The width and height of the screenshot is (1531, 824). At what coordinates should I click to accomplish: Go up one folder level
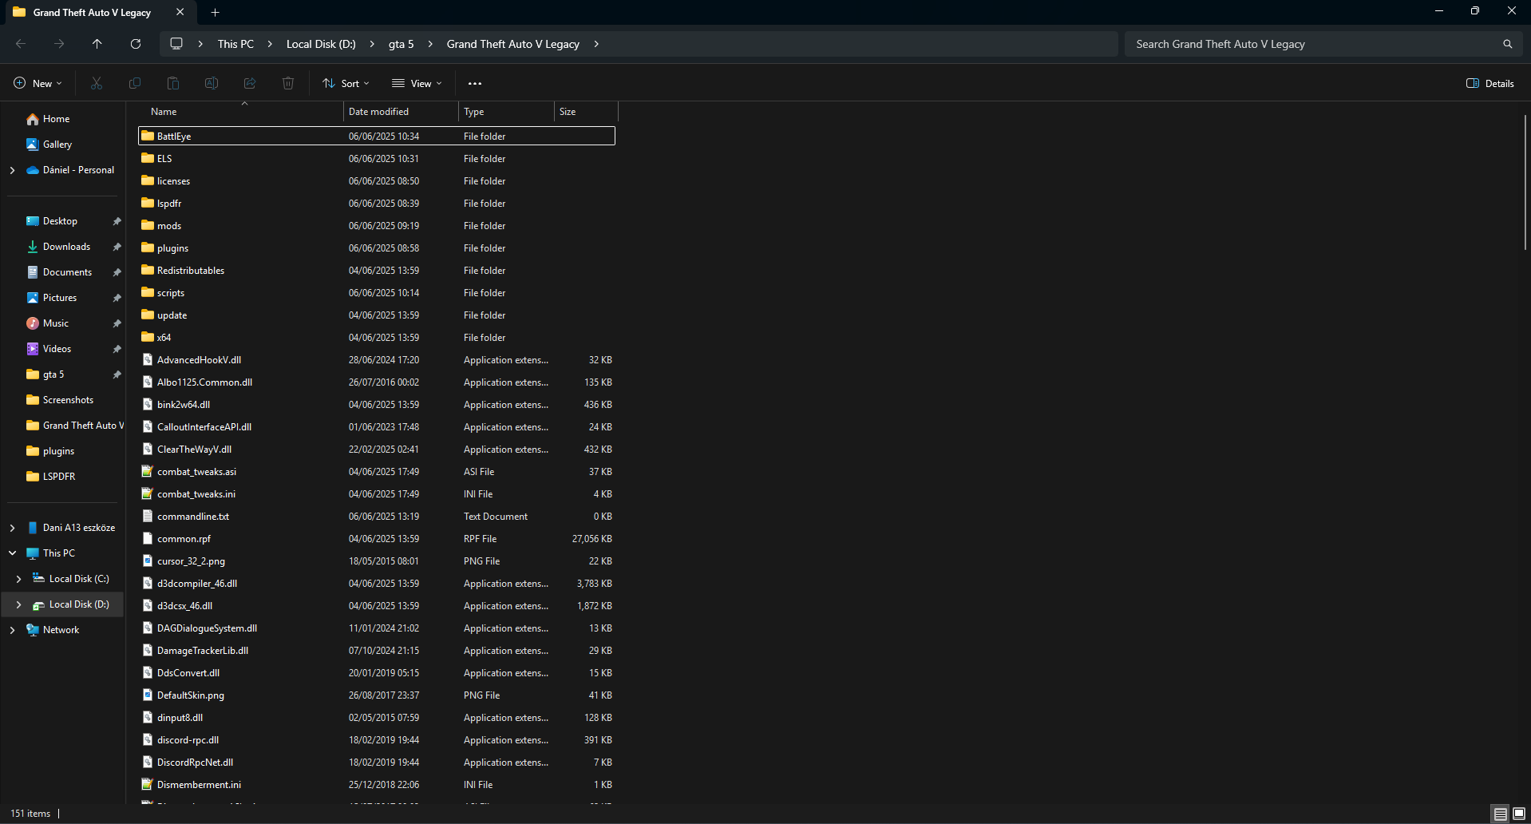(97, 44)
